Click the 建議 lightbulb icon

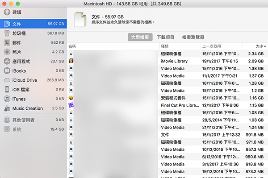click(x=7, y=12)
